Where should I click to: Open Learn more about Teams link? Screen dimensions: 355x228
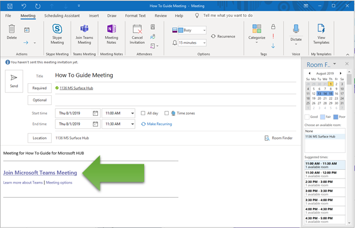(x=23, y=182)
